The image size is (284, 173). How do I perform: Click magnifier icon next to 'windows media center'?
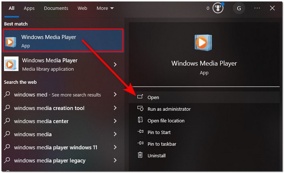point(7,120)
